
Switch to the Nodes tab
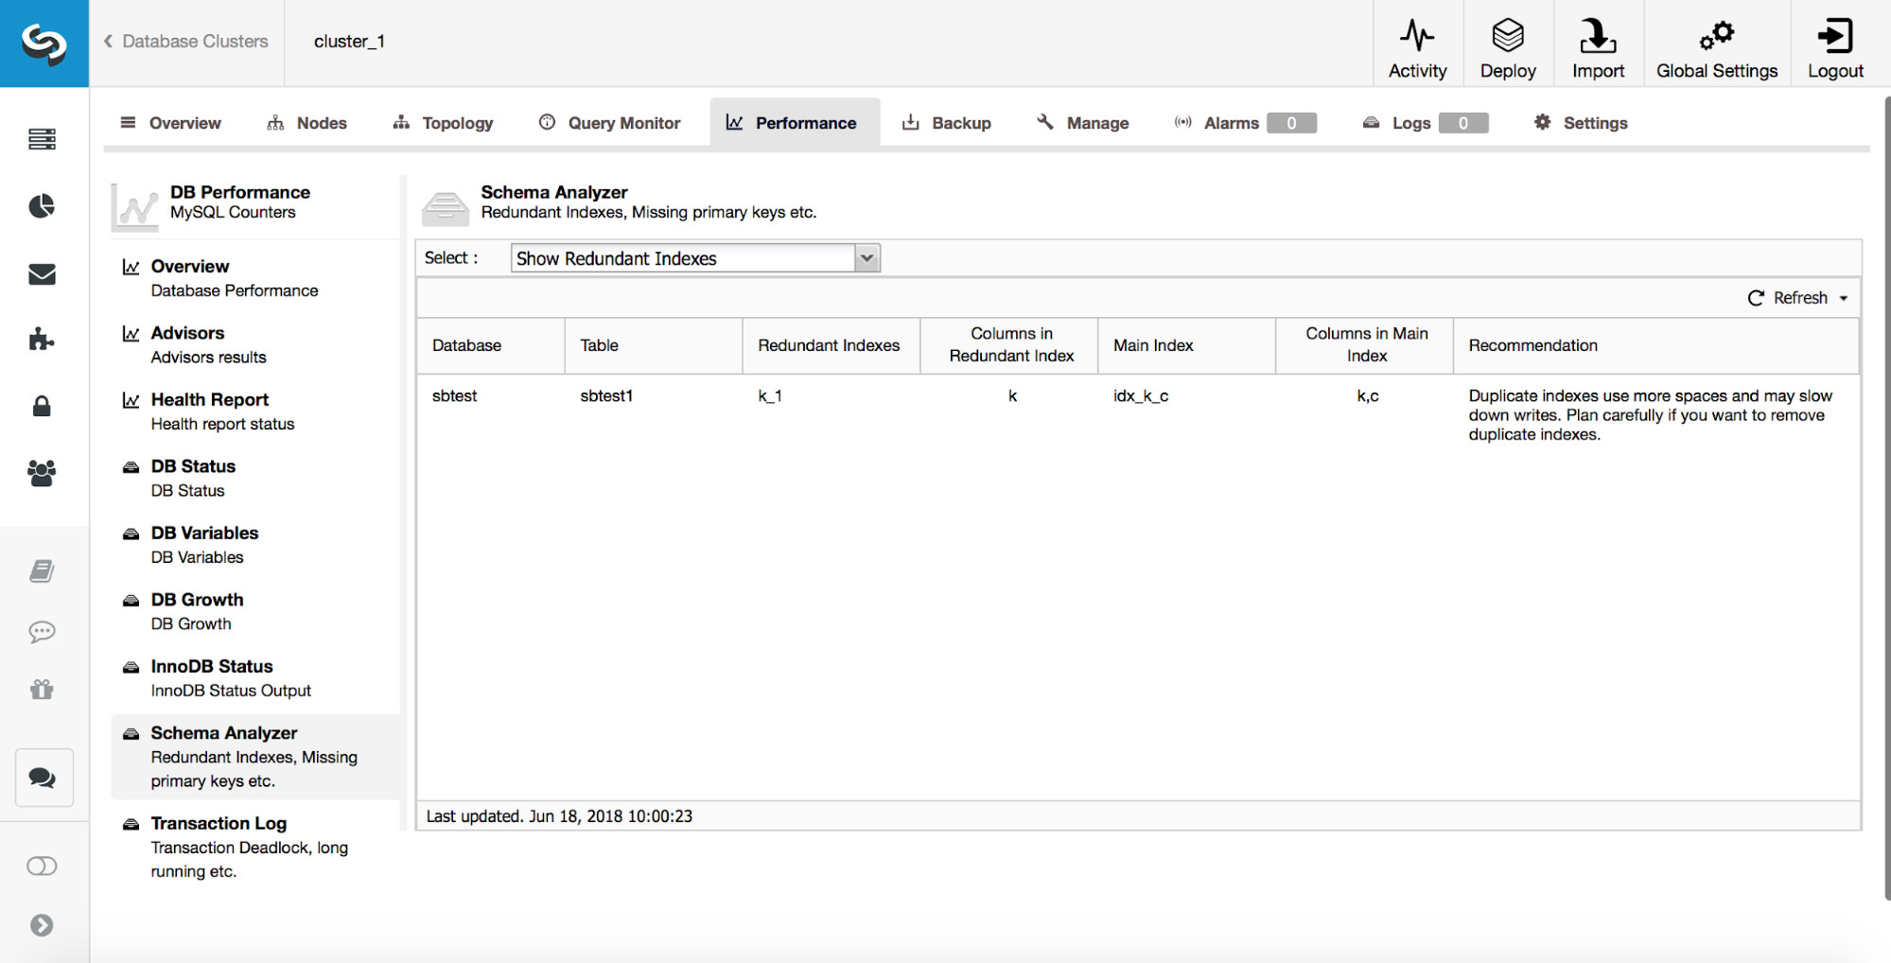click(307, 123)
